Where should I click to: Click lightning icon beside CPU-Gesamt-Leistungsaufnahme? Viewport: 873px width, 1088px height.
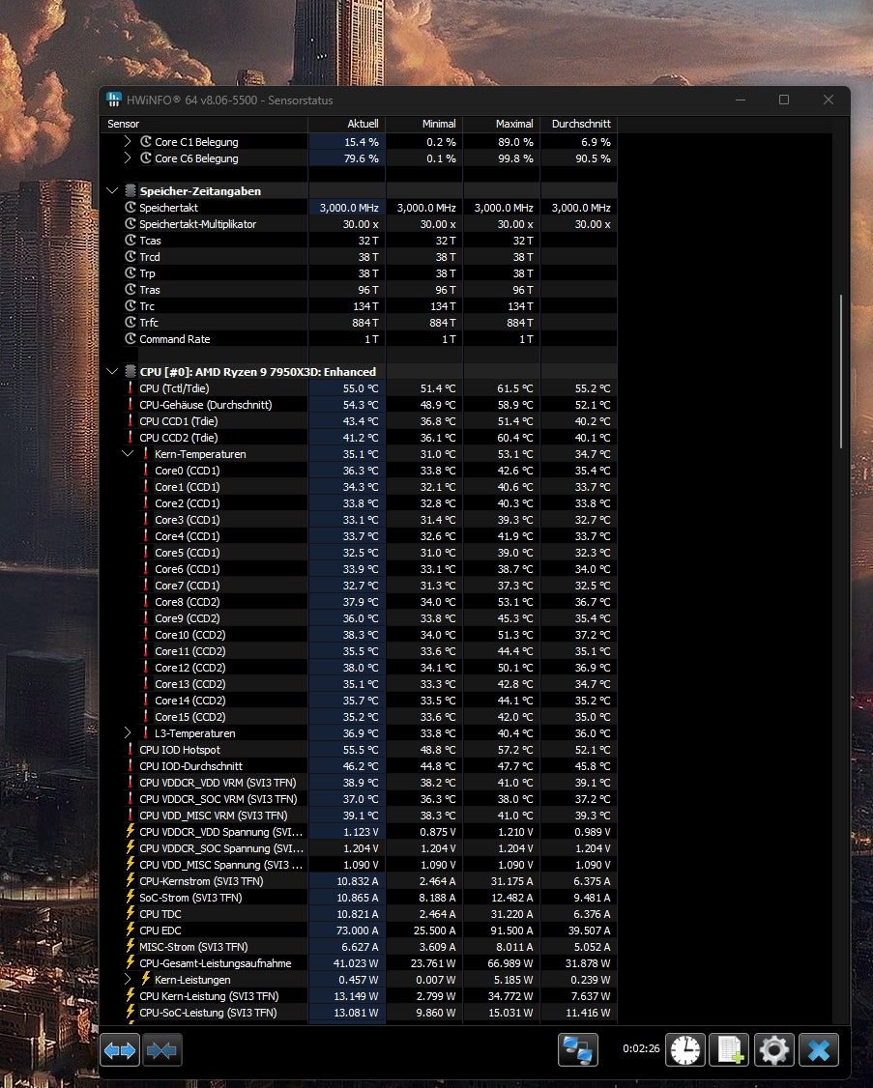click(x=130, y=963)
